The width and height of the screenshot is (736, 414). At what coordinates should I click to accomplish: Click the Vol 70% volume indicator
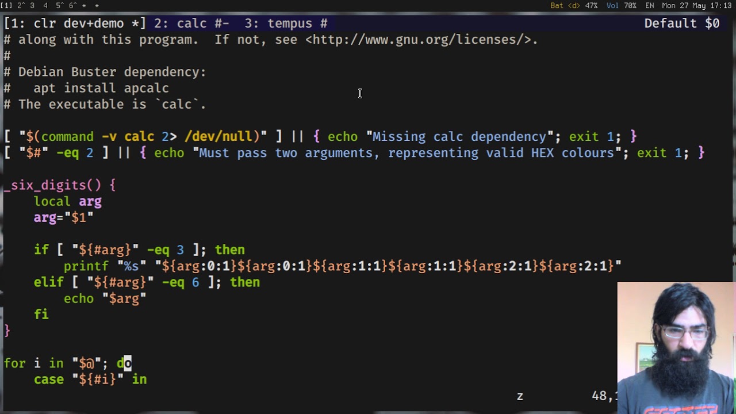(621, 6)
